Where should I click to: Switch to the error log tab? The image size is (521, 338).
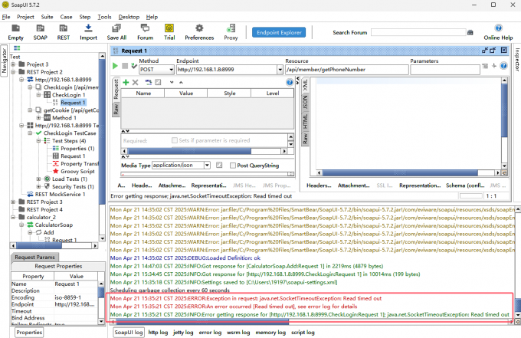210,332
